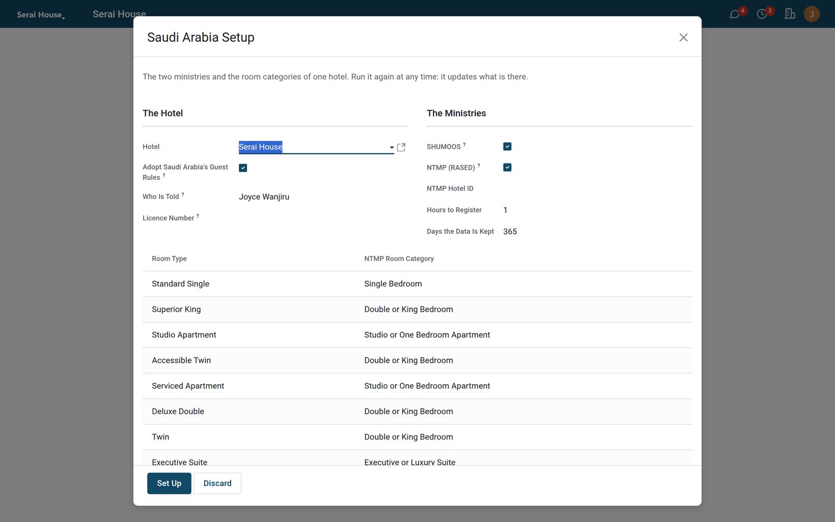Viewport: 835px width, 522px height.
Task: Open the user avatar menu
Action: pos(812,14)
